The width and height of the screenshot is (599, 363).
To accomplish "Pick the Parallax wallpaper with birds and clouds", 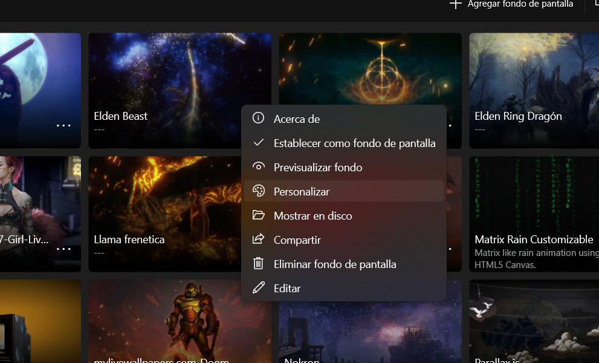I will click(534, 321).
